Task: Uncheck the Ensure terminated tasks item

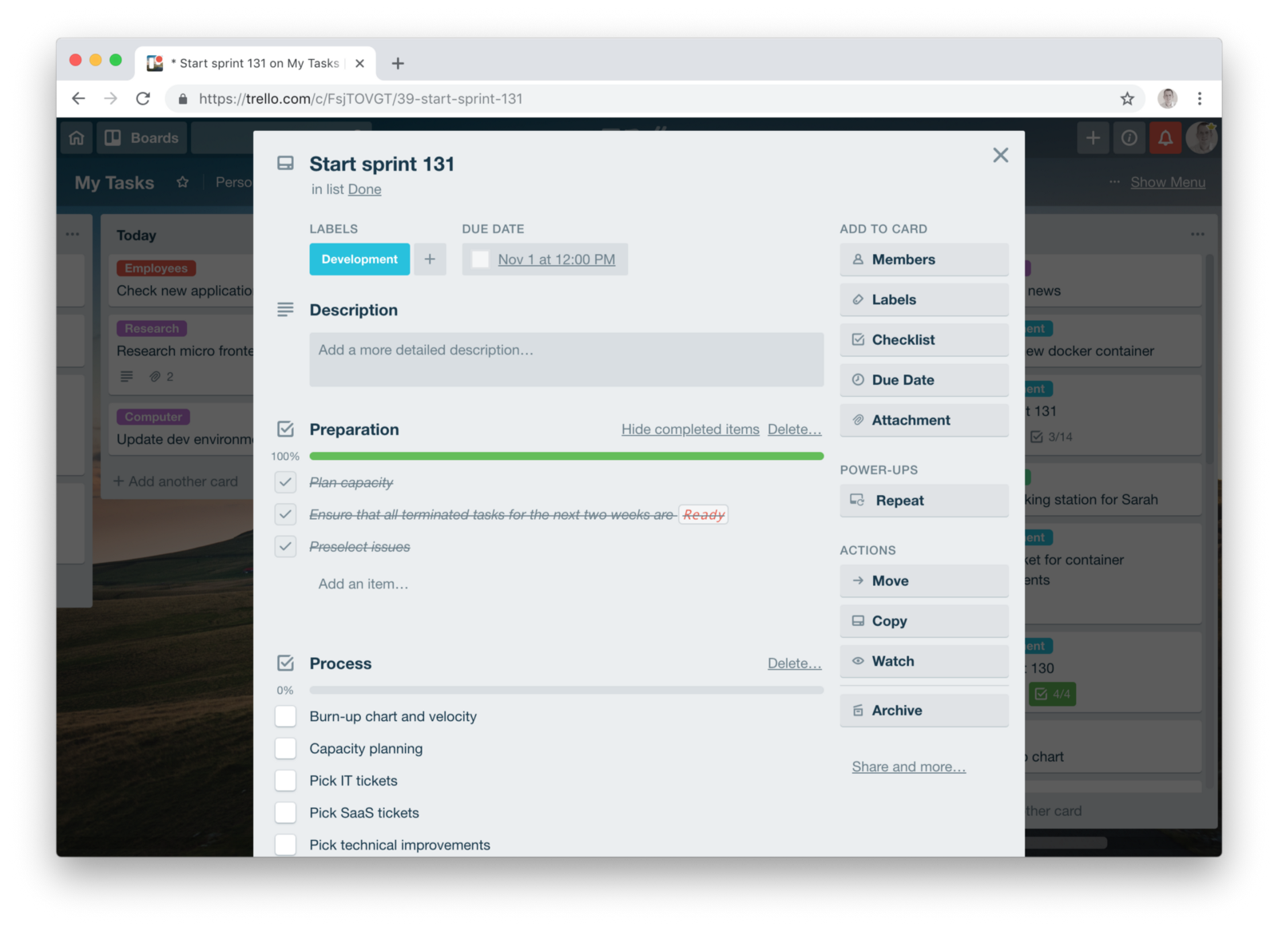Action: (285, 514)
